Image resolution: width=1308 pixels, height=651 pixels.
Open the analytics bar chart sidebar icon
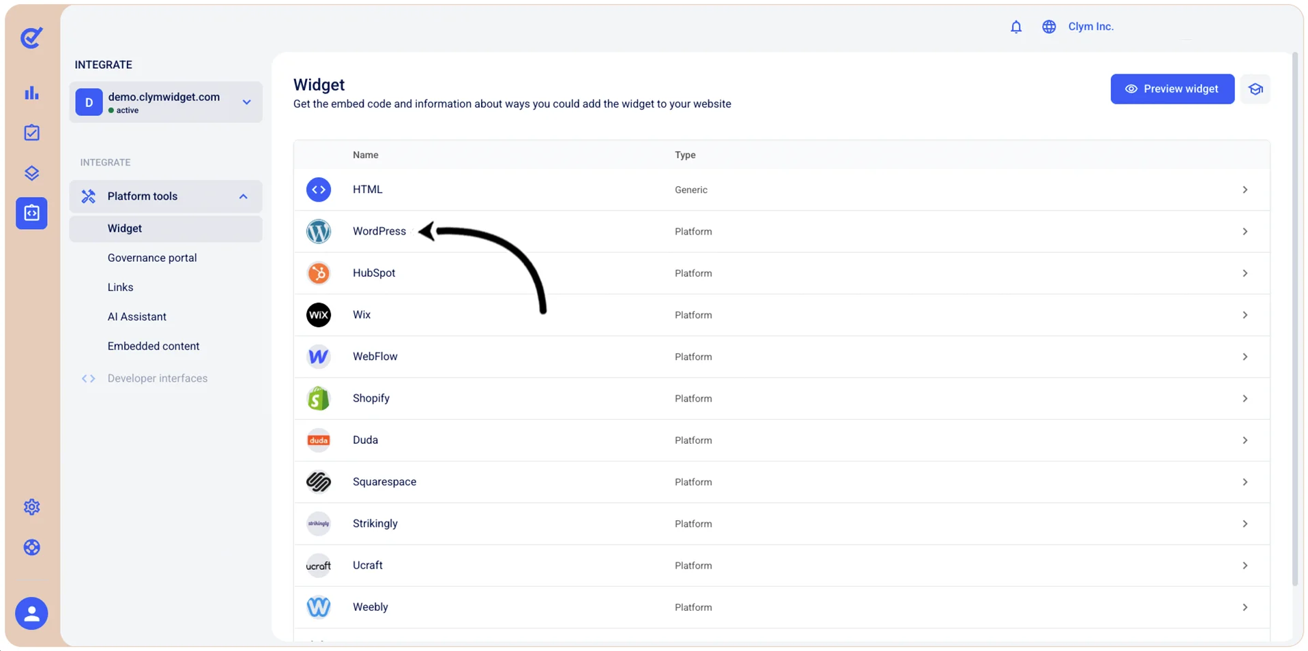coord(31,93)
